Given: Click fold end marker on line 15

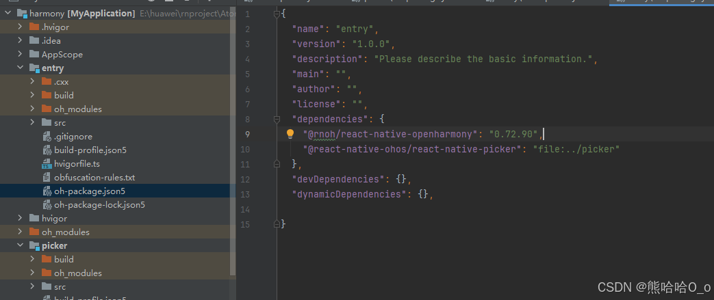Looking at the screenshot, I should [277, 223].
